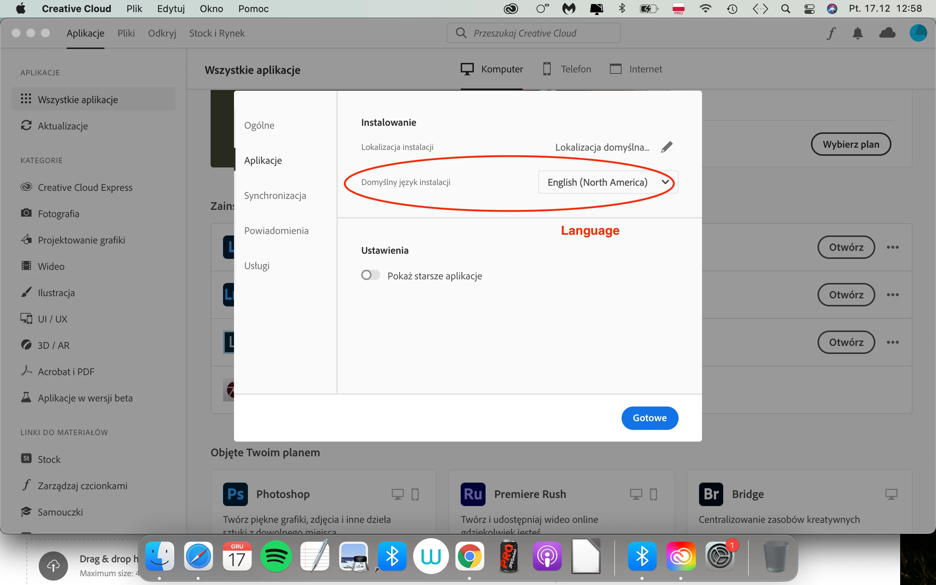Toggle Pokaż starsze aplikacje switch
The image size is (936, 585).
pos(370,275)
